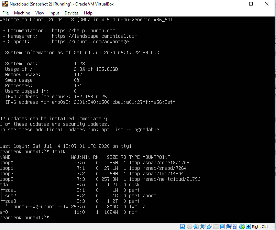Click the recording status icon

point(229,227)
